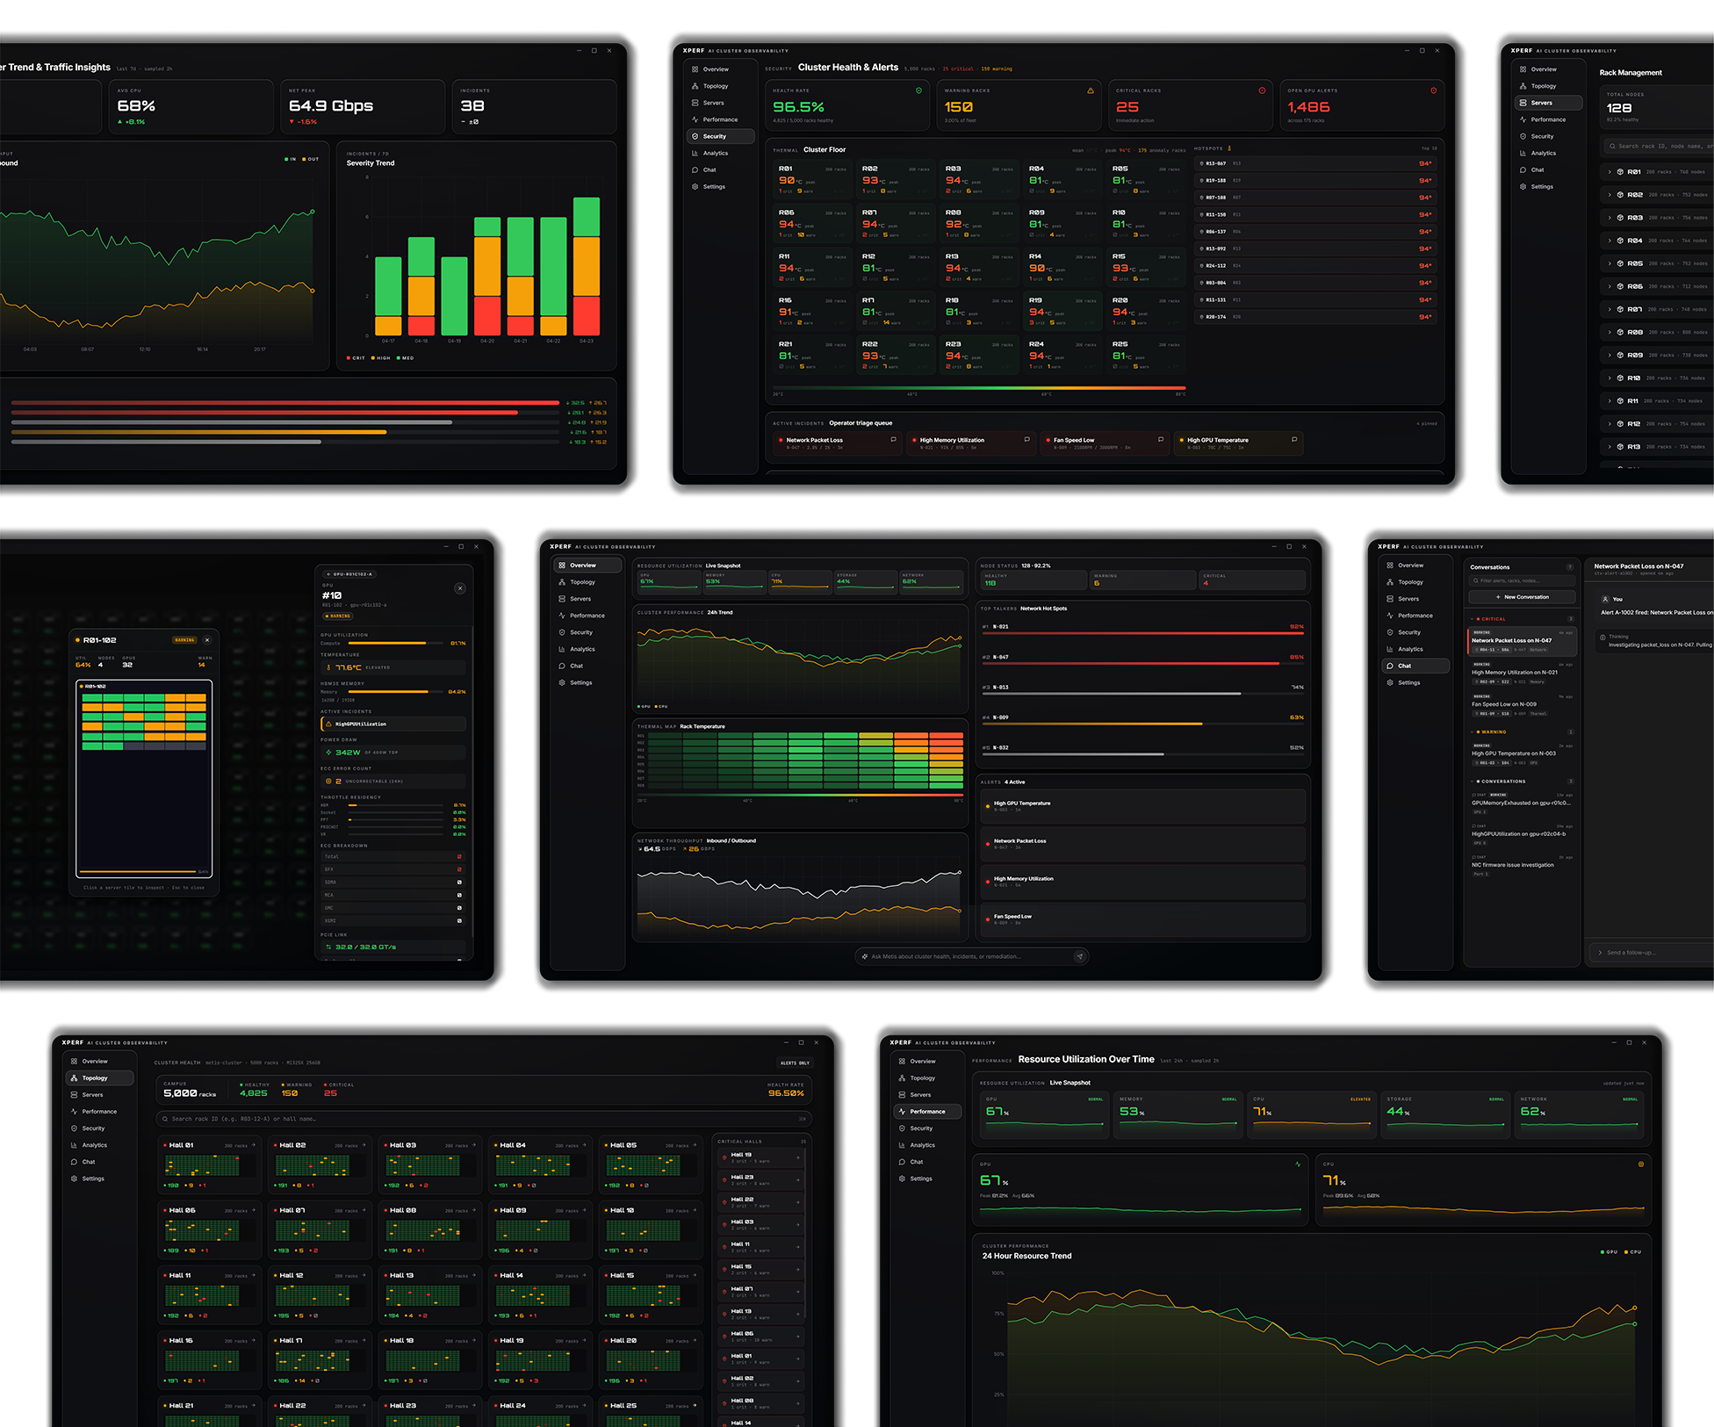This screenshot has height=1427, width=1714.
Task: Click the Rack Temperature gradient scale in the Overview window
Action: [800, 796]
